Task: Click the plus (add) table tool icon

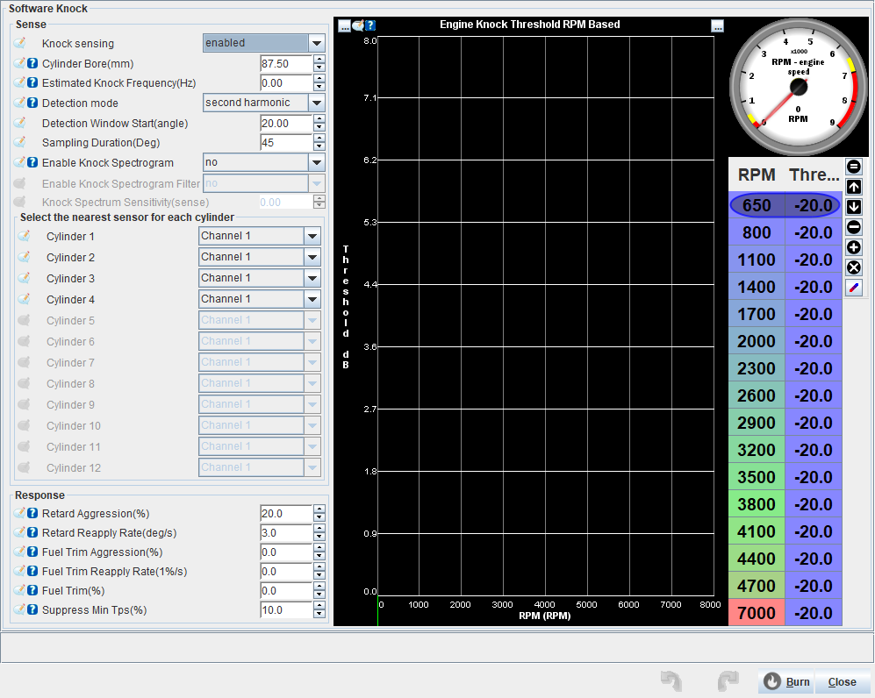Action: point(853,247)
